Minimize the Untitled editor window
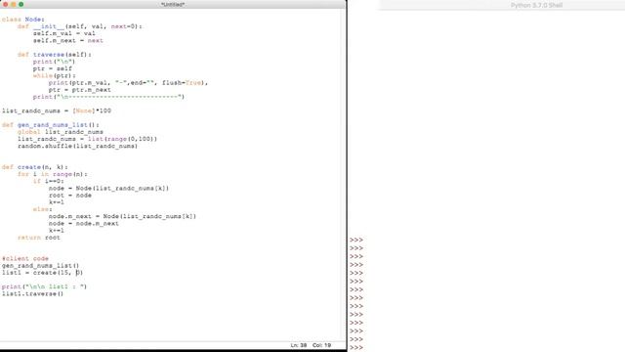This screenshot has height=352, width=625. pyautogui.click(x=13, y=4)
